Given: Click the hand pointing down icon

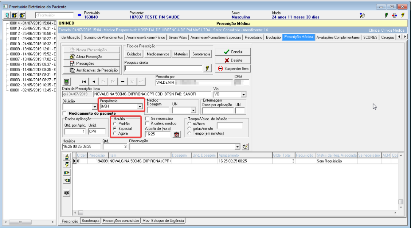Looking at the screenshot, I should [67, 165].
